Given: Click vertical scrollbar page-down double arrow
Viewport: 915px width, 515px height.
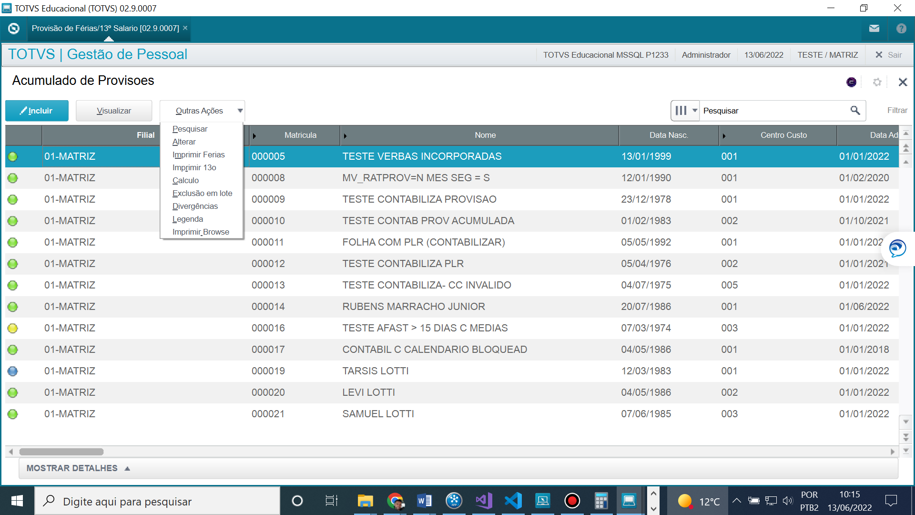Looking at the screenshot, I should 906,437.
